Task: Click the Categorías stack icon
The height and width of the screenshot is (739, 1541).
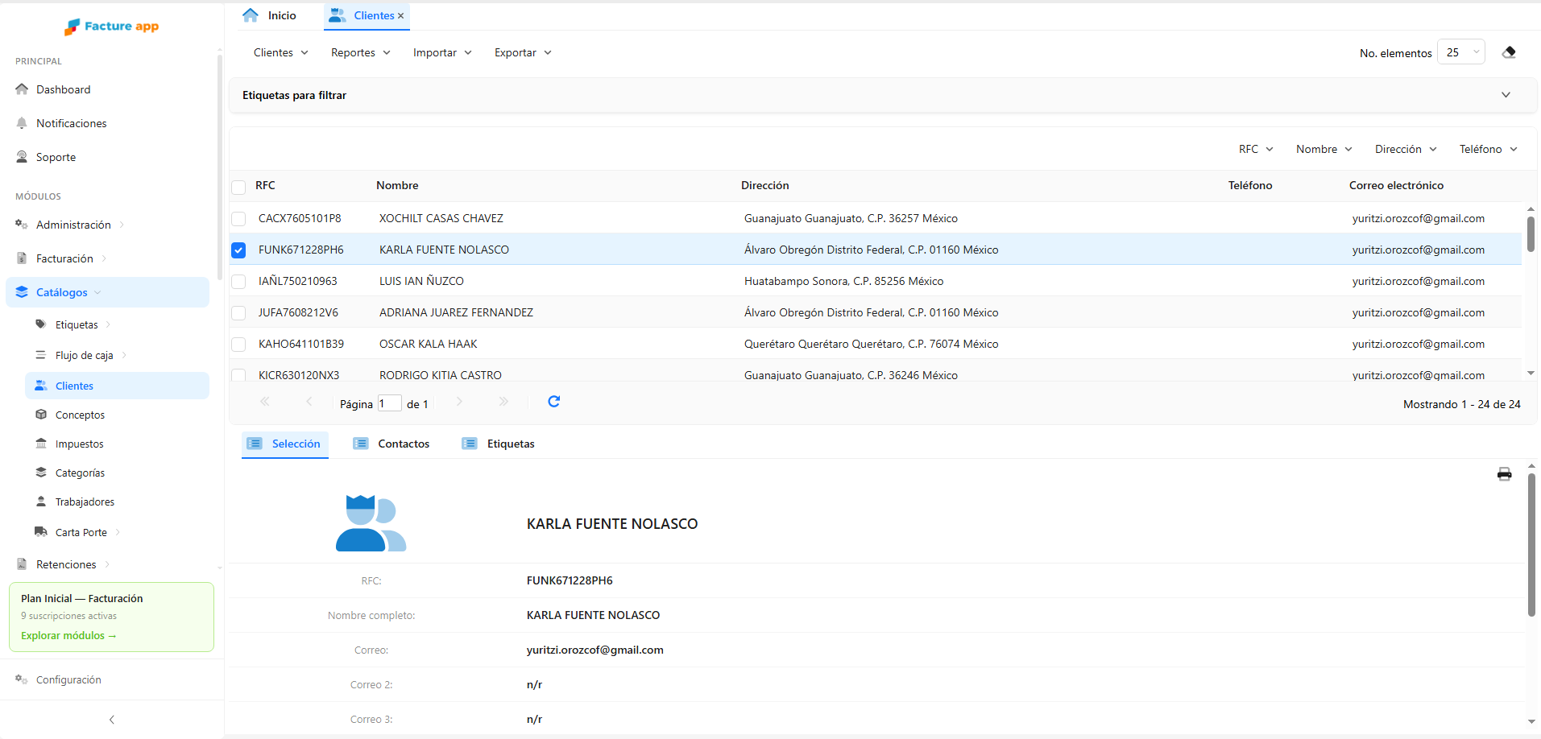Action: 41,473
